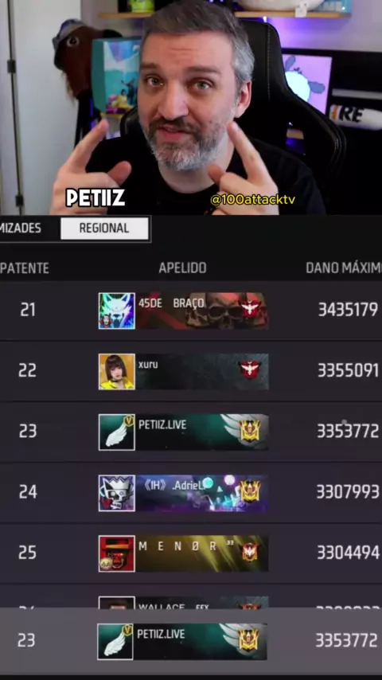Click the APELIDO column header
Image resolution: width=382 pixels, height=680 pixels.
(x=182, y=268)
